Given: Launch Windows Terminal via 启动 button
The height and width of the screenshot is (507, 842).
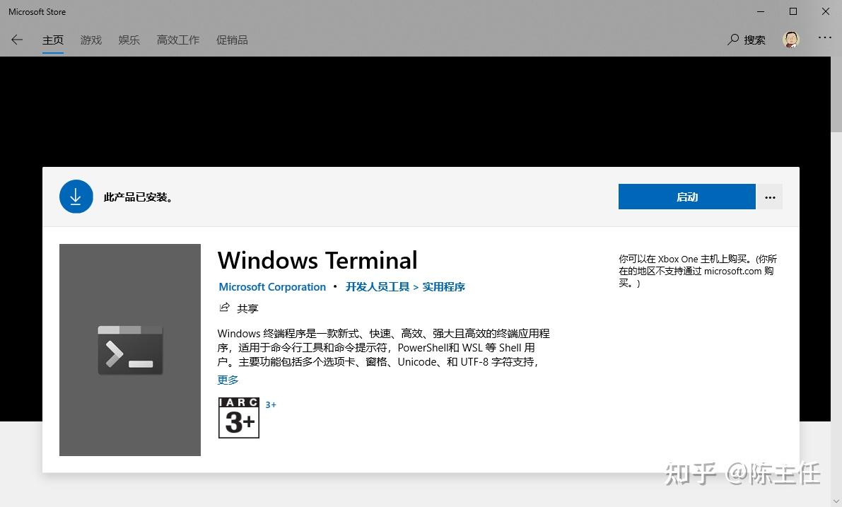Looking at the screenshot, I should tap(686, 197).
